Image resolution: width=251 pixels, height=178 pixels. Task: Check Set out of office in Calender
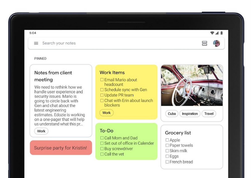[x=102, y=143]
